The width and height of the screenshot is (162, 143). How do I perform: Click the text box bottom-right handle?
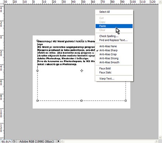[x=126, y=101]
